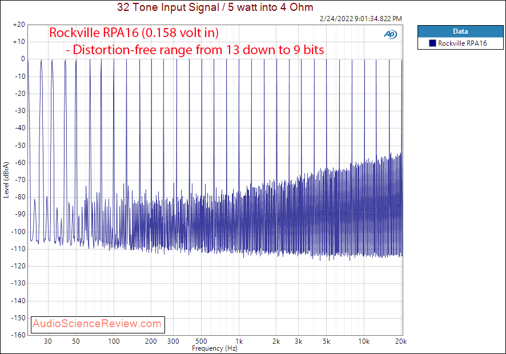Click the 300 frequency axis label

click(x=173, y=341)
